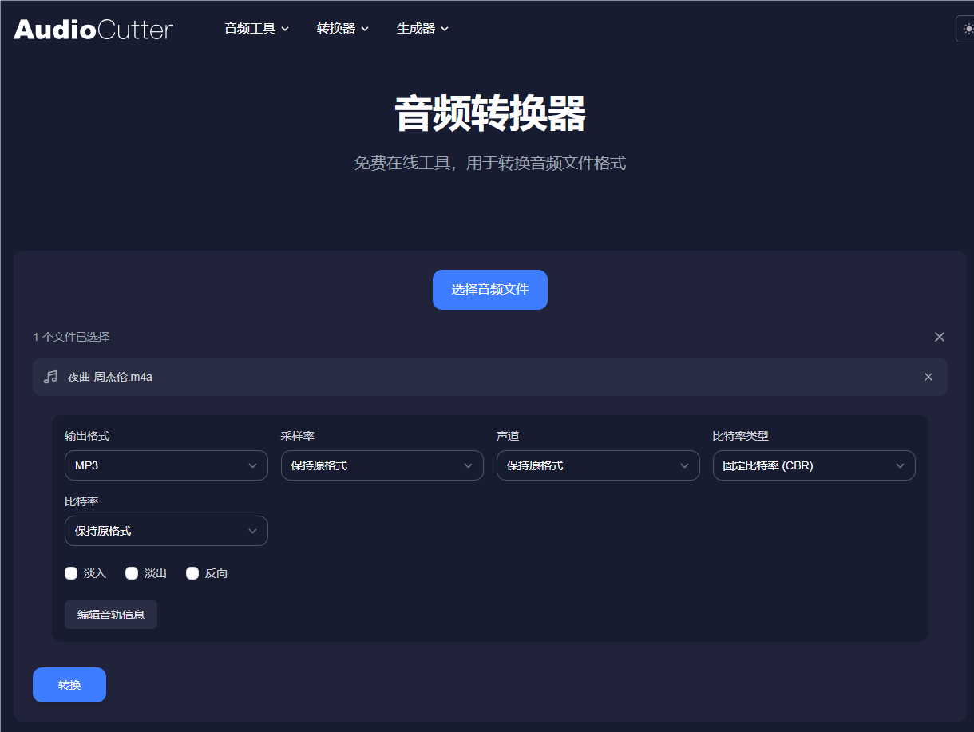The height and width of the screenshot is (732, 974).
Task: Open the 比特率 dropdown
Action: tap(165, 530)
